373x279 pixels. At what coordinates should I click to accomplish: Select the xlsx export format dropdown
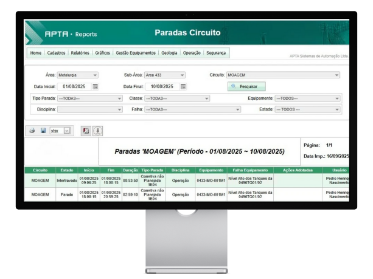click(60, 131)
